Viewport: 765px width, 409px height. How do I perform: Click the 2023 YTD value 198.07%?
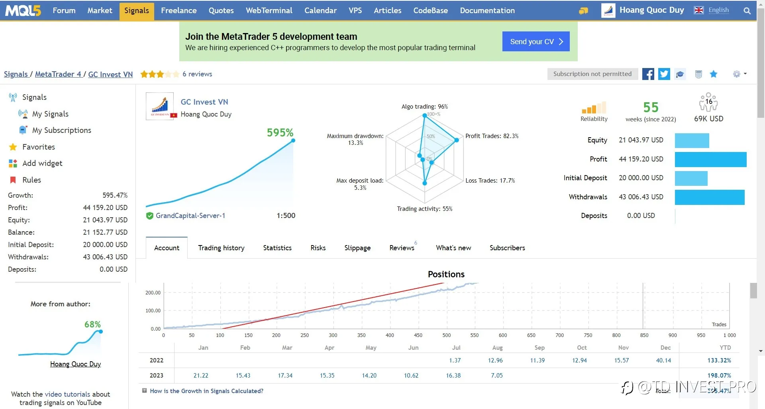pos(719,375)
